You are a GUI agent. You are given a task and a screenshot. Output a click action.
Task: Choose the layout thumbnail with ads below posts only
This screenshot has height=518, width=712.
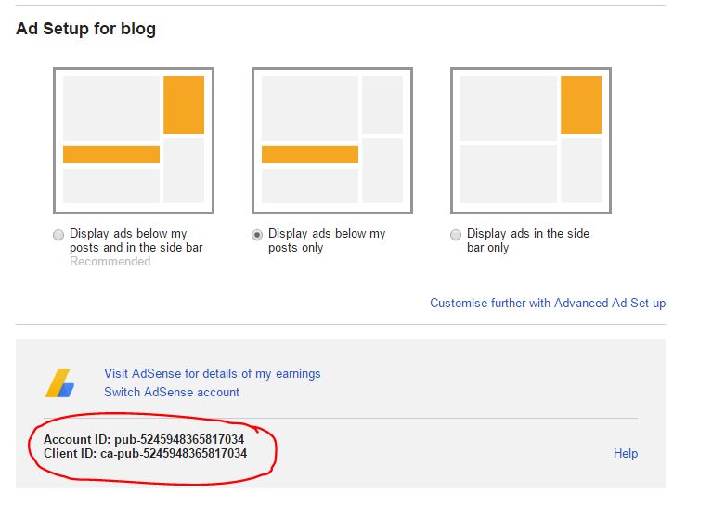pos(332,140)
